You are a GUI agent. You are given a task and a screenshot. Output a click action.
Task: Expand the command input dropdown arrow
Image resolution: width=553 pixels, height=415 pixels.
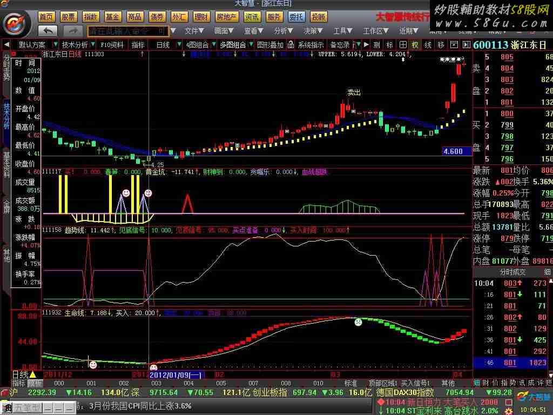(173, 31)
